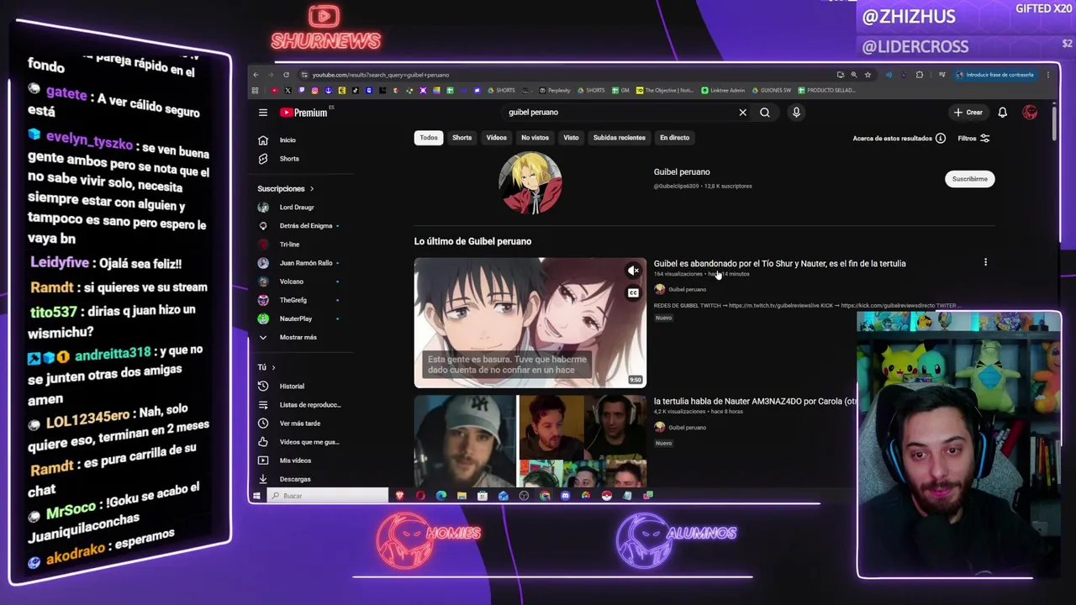
Task: Open the Guibel peruano channel name
Action: (682, 172)
